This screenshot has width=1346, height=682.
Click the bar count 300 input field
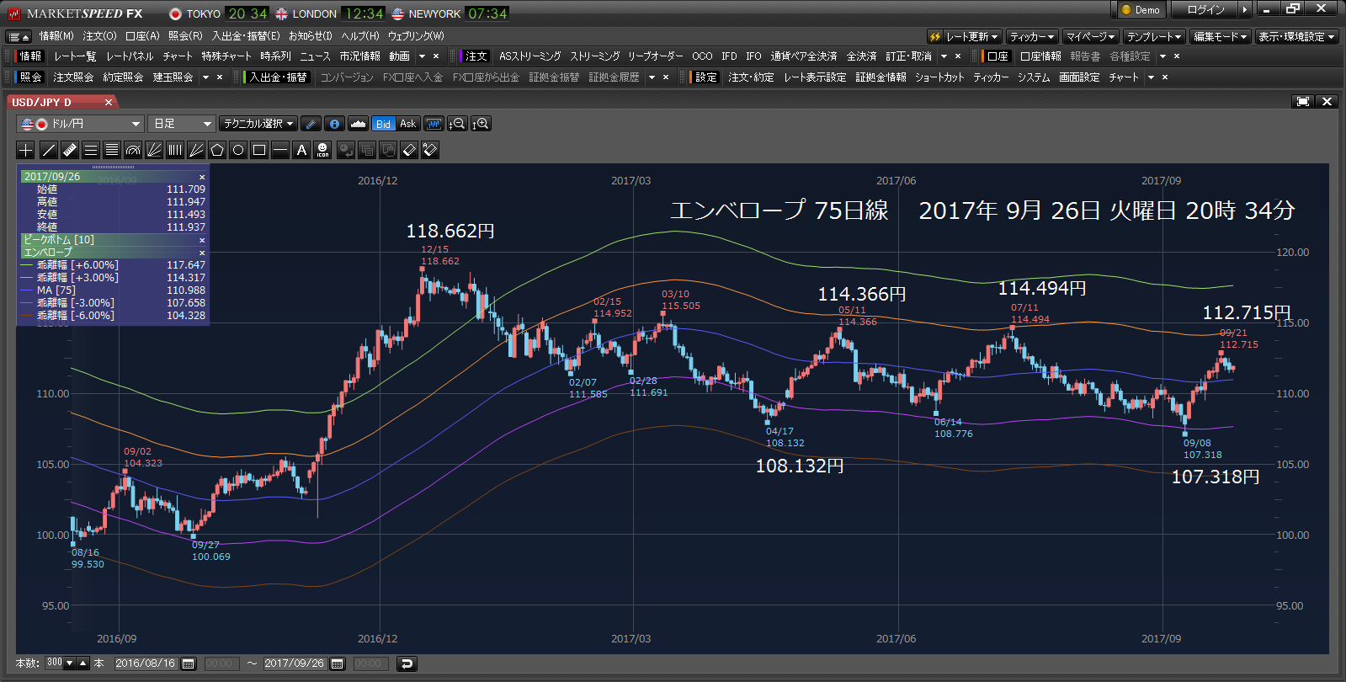[x=55, y=663]
